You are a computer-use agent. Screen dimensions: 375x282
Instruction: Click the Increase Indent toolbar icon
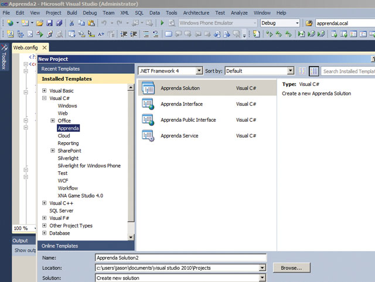point(134,34)
